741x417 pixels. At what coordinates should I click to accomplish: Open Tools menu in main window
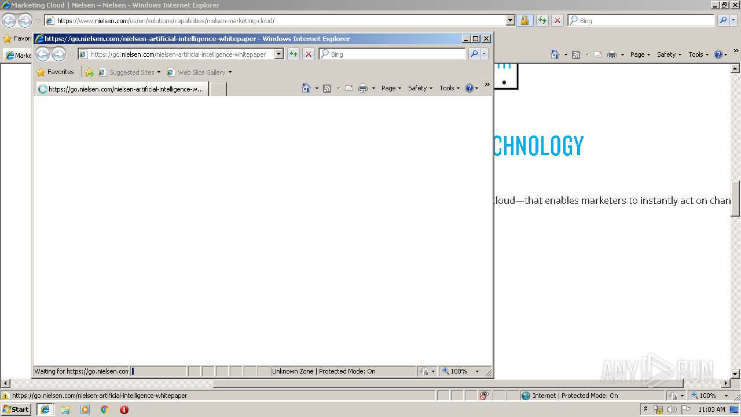(698, 54)
